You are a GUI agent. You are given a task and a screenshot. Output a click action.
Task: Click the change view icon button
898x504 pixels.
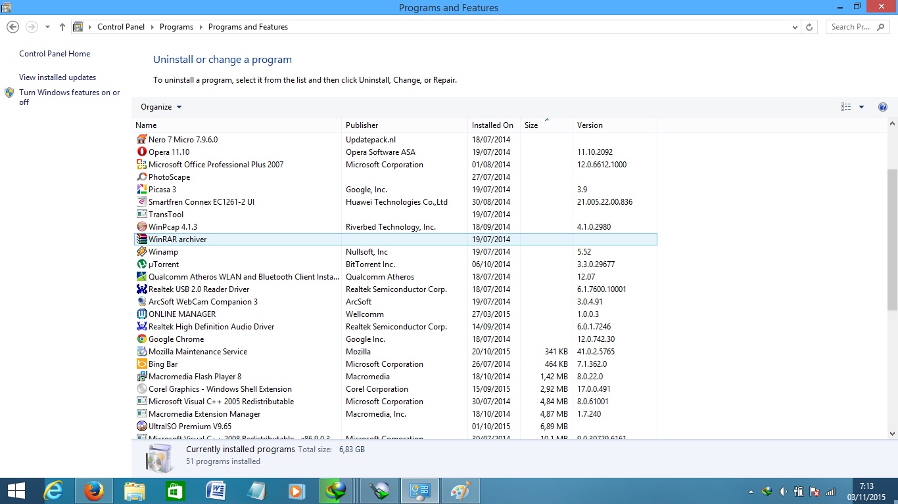click(845, 107)
